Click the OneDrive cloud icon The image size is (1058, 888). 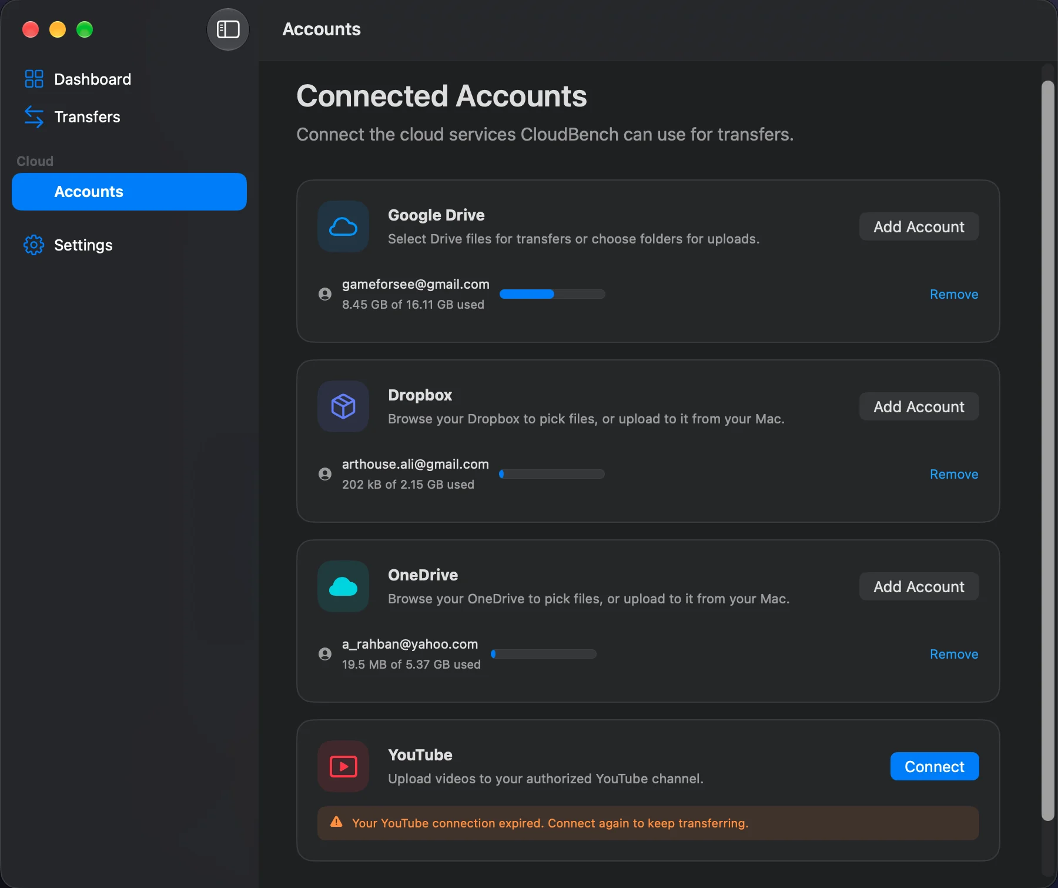click(343, 586)
